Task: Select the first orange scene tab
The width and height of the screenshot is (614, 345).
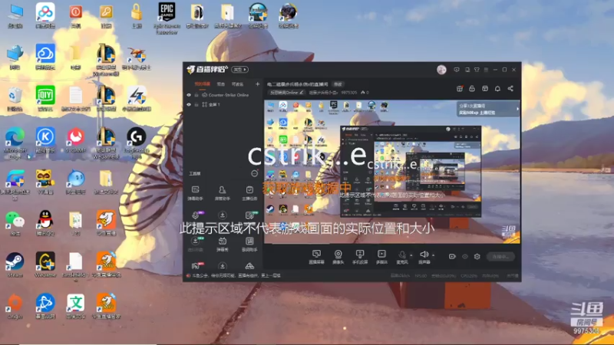Action: click(203, 84)
